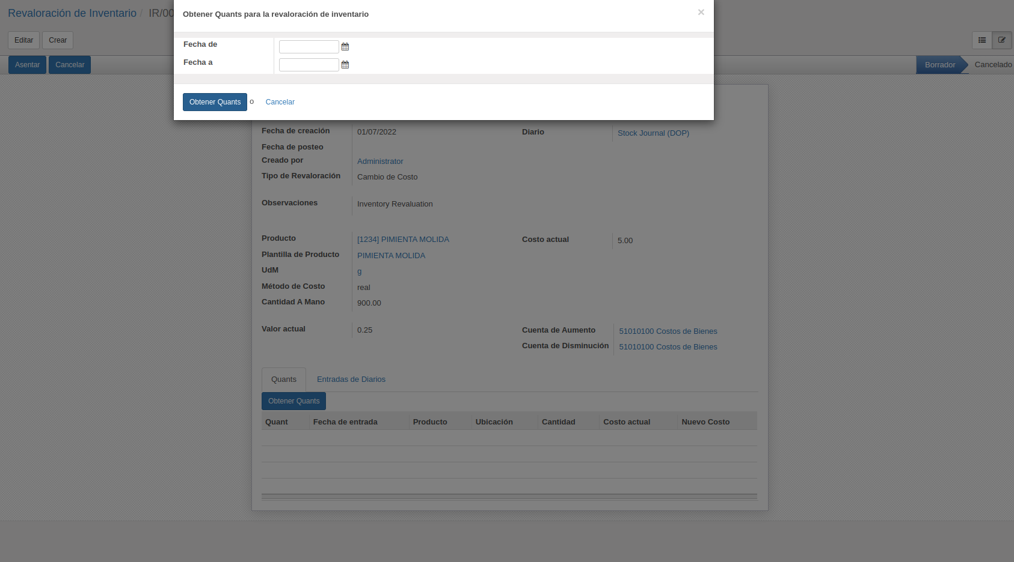
Task: Click the 0.25 Valor actual value
Action: pyautogui.click(x=364, y=330)
